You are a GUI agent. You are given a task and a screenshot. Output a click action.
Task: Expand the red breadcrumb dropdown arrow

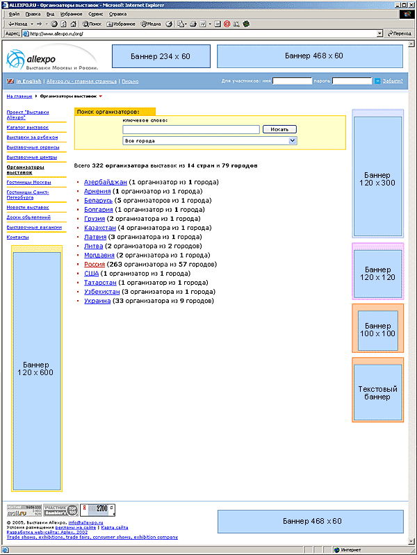101,97
